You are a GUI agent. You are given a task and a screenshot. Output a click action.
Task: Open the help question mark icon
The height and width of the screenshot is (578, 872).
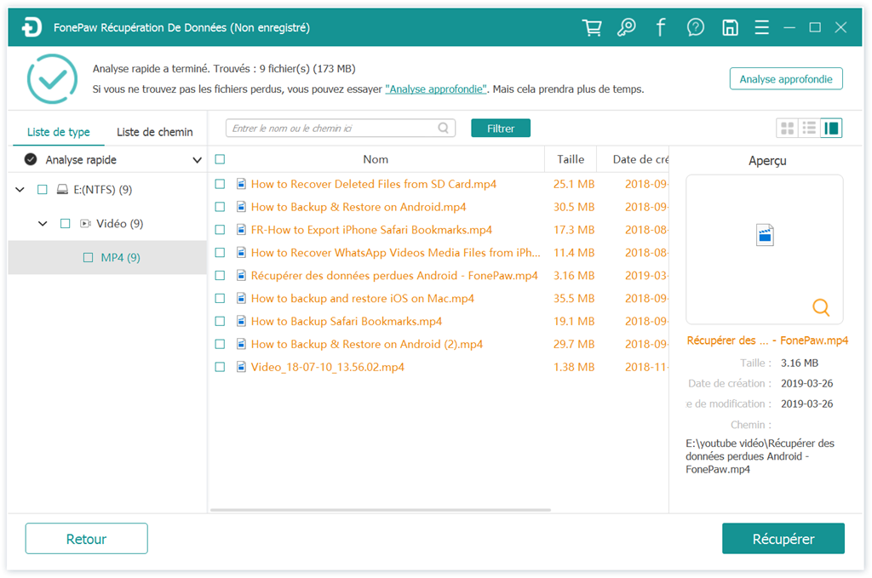(695, 27)
